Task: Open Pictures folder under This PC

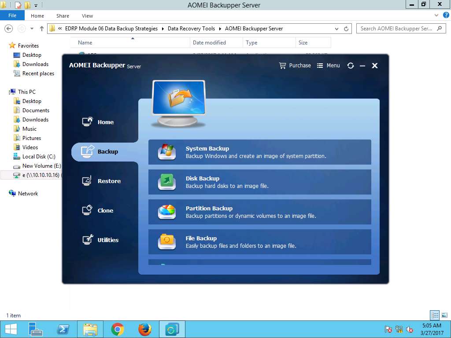Action: (32, 138)
